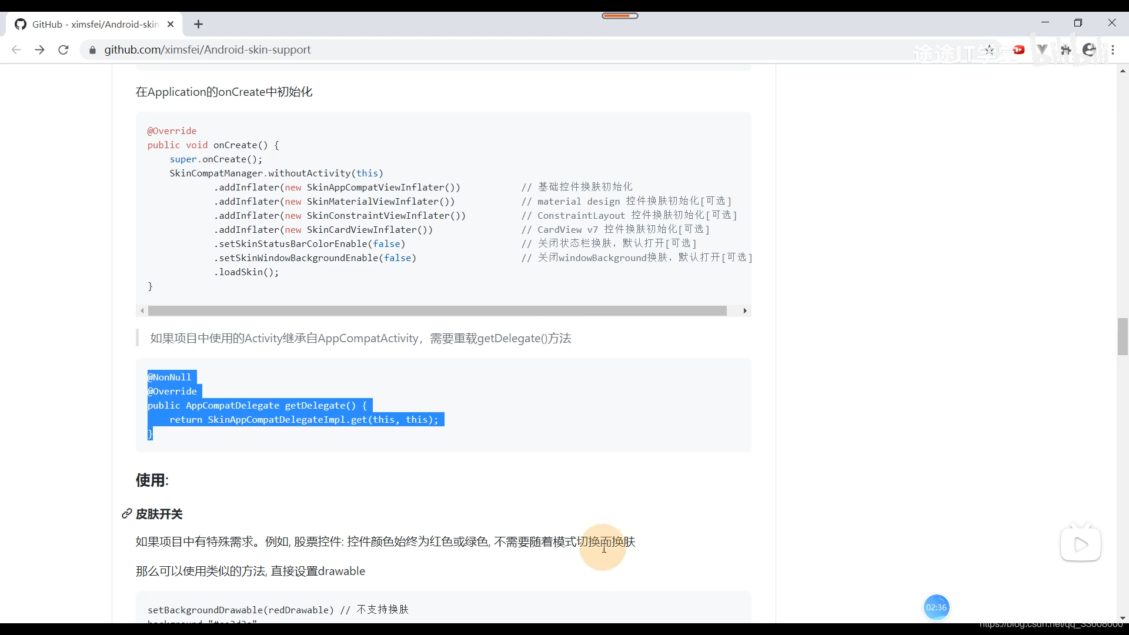1129x635 pixels.
Task: Click the 使用: heading
Action: pos(152,480)
